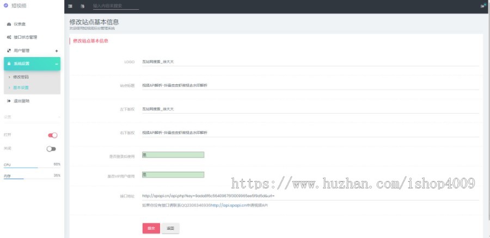This screenshot has width=490, height=238.
Task: Expand 用户管理 with the plus icon
Action: (57, 51)
